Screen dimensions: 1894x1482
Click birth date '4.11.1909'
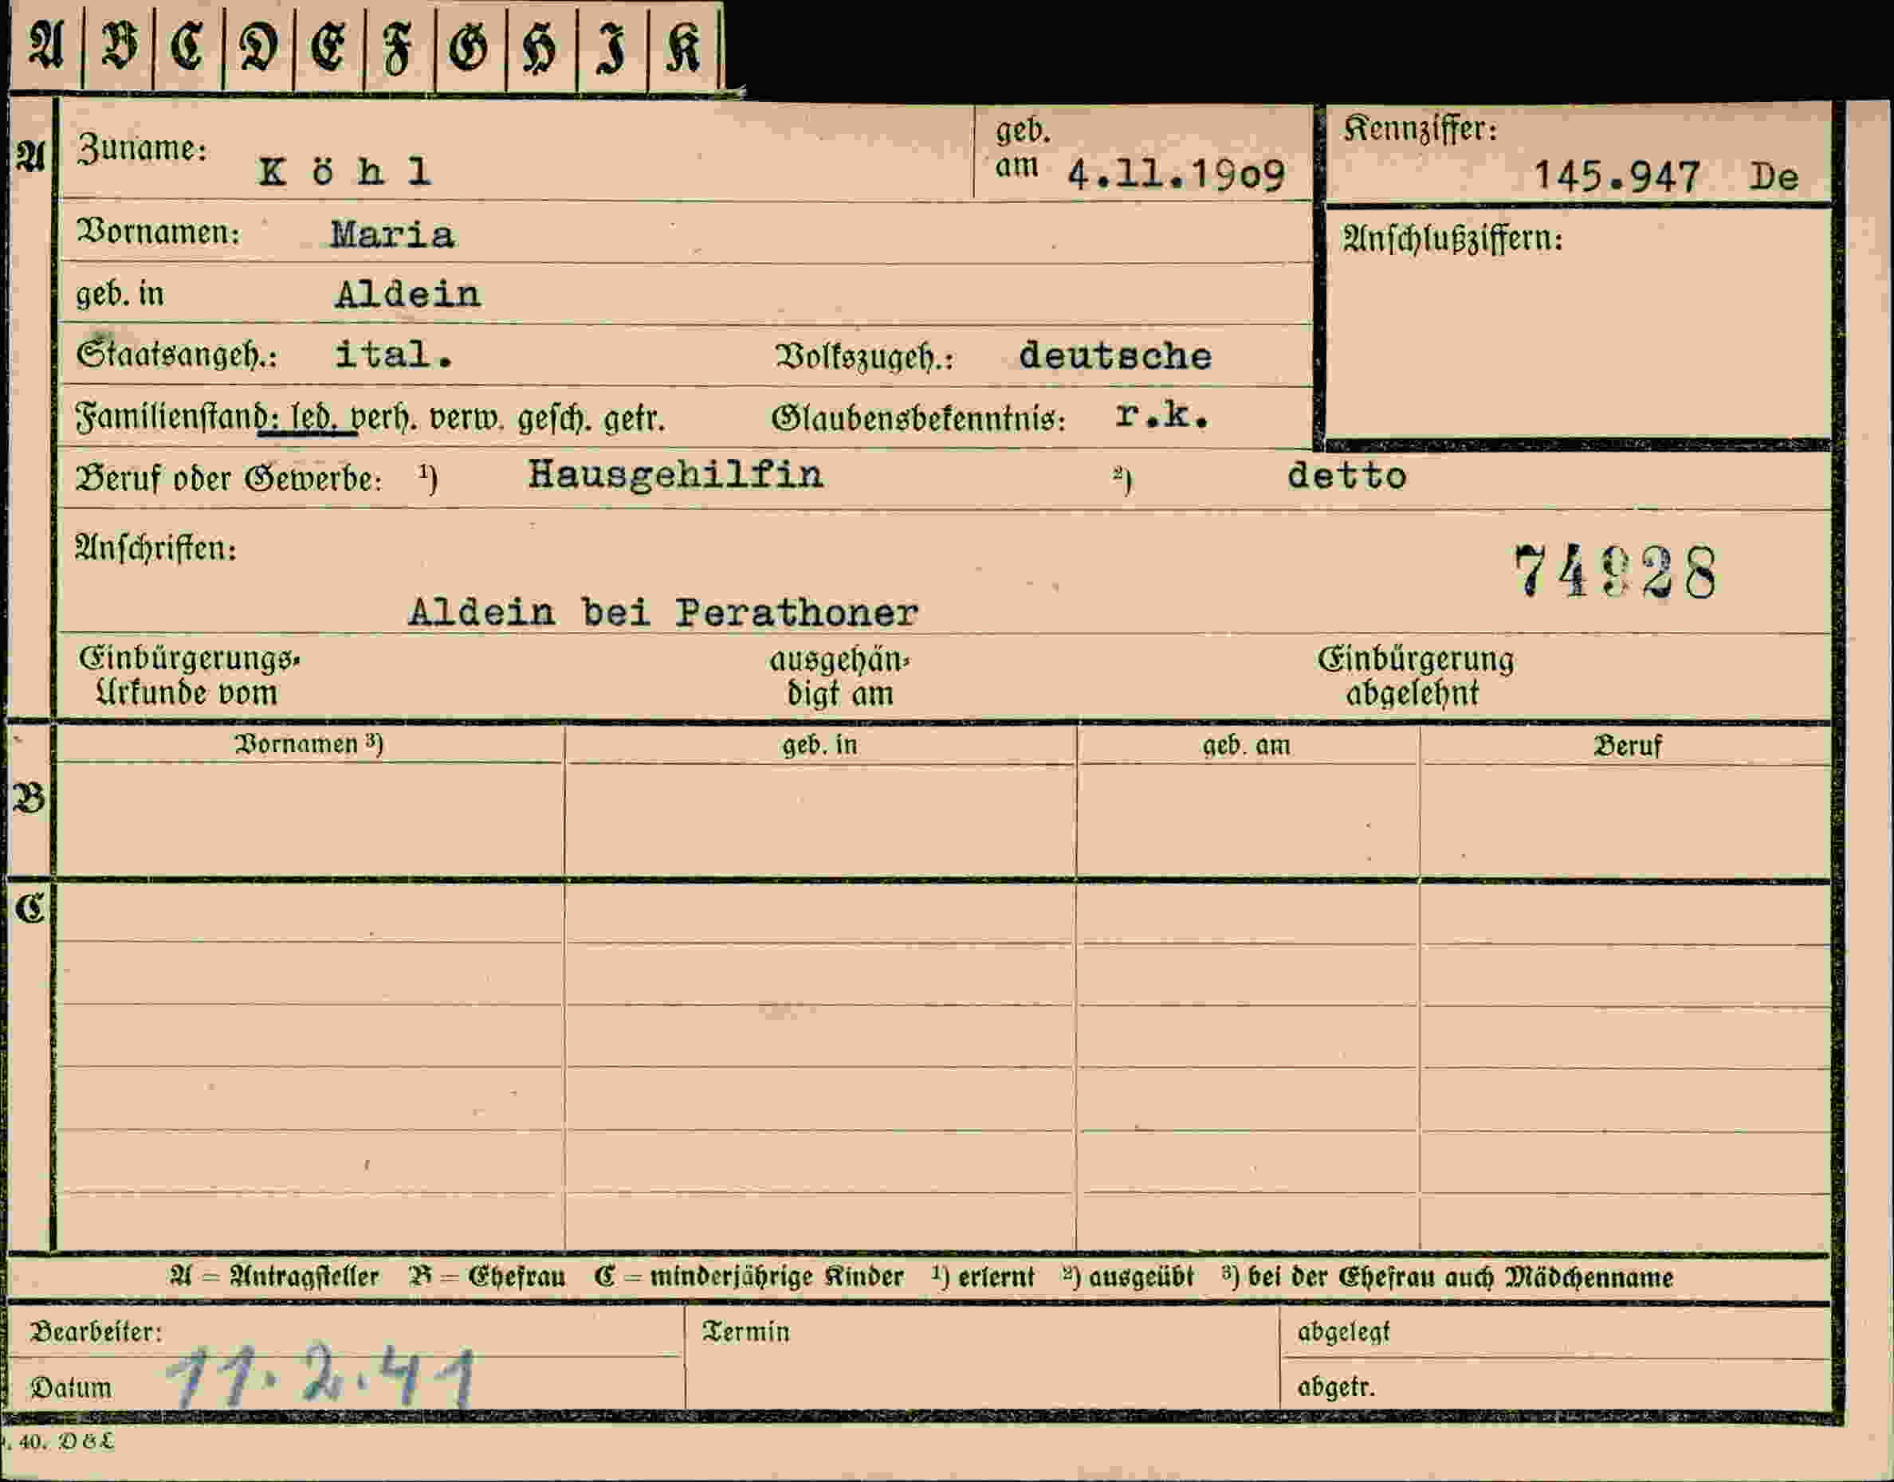coord(1176,175)
